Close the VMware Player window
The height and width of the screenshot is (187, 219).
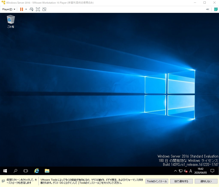[x=214, y=3]
